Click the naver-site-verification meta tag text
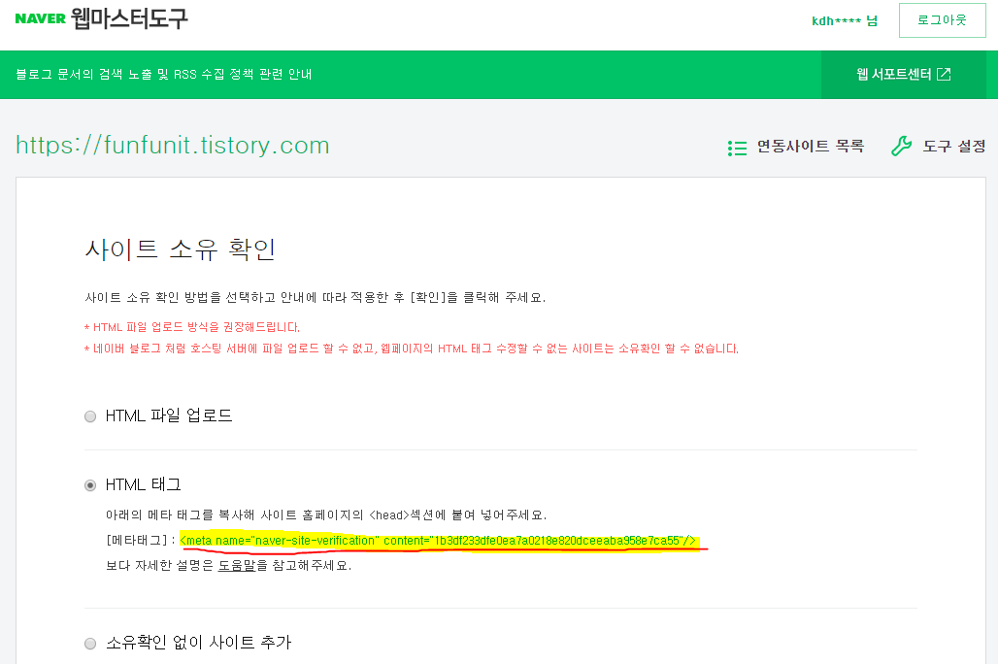 coord(438,541)
